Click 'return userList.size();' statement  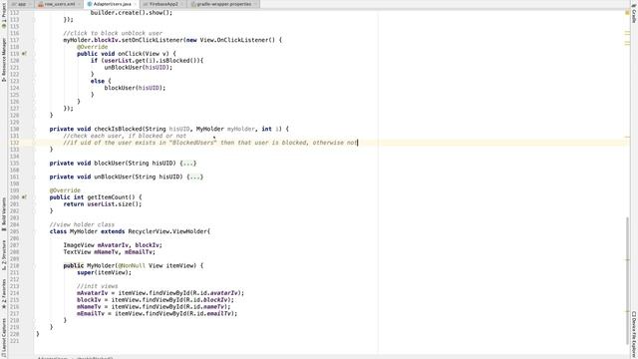(x=103, y=204)
